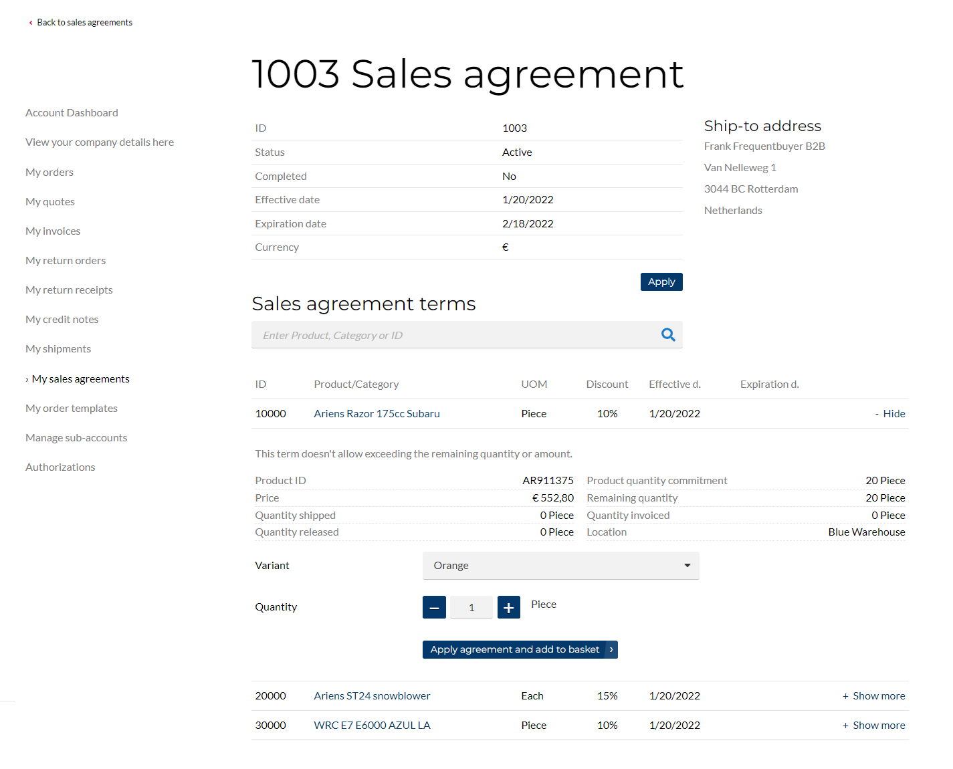Screen dimensions: 953x769
Task: Increase quantity with the plus button
Action: click(x=509, y=607)
